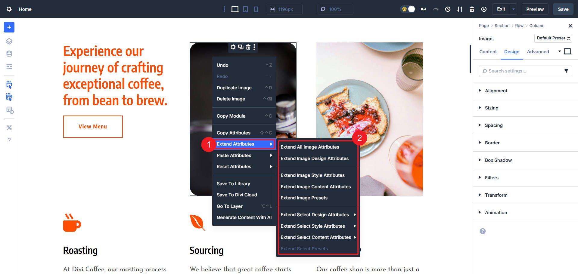Click the Save button
578x274 pixels.
click(x=563, y=9)
